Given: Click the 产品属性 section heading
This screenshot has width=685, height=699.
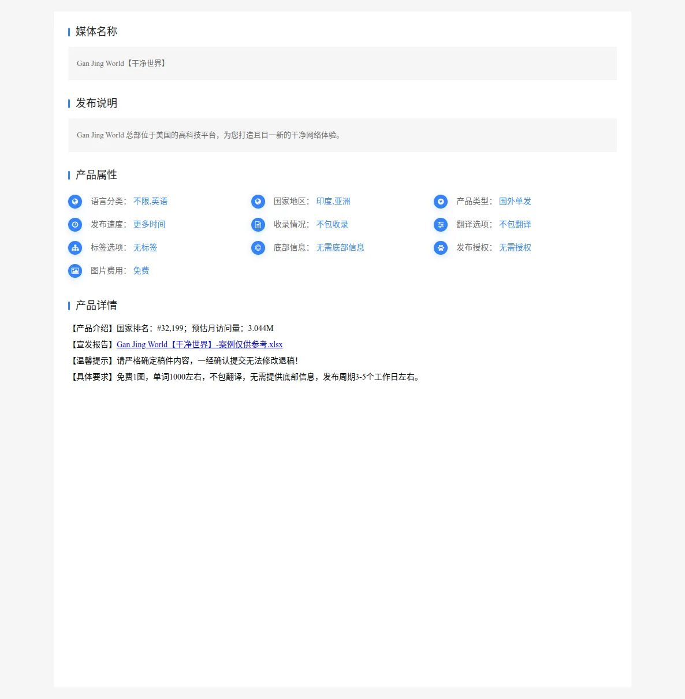Looking at the screenshot, I should pyautogui.click(x=96, y=174).
